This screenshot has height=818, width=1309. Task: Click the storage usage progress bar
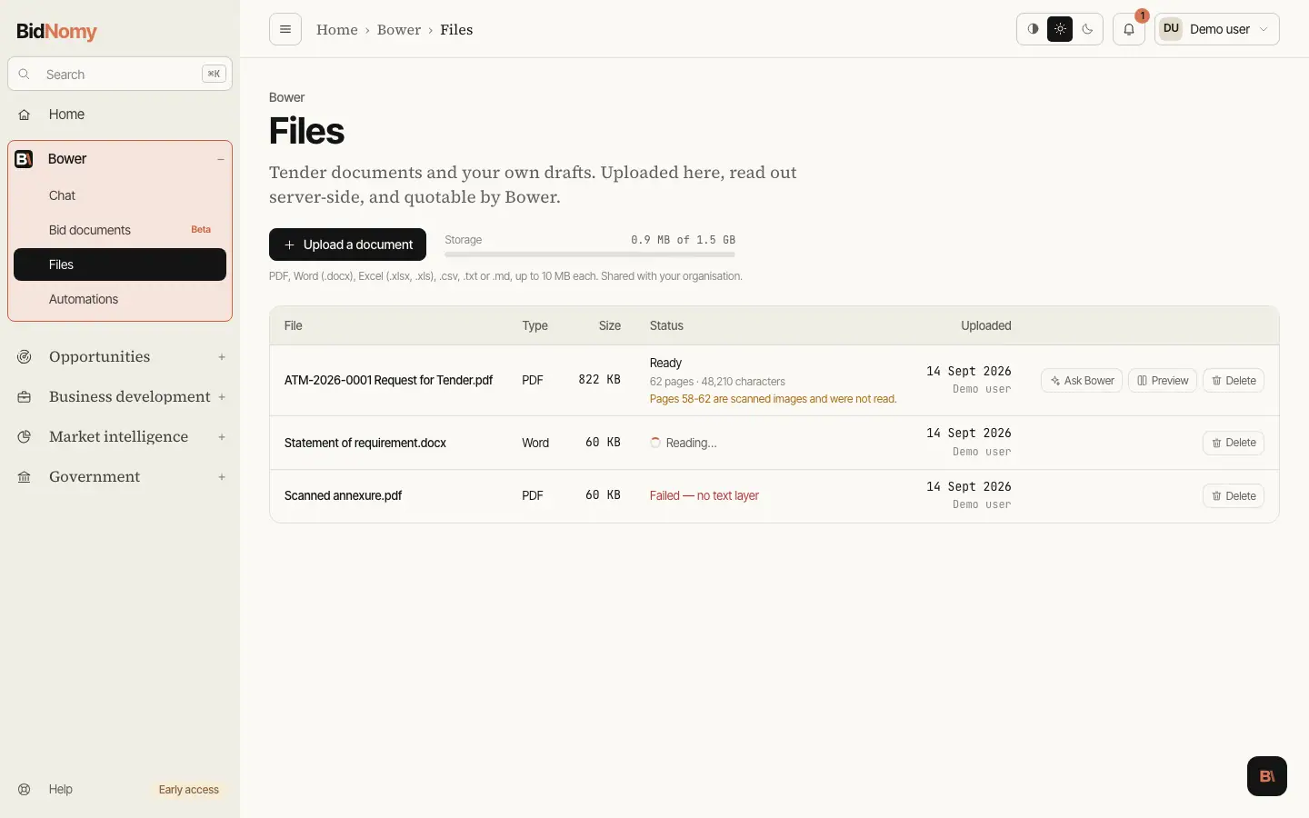click(590, 254)
